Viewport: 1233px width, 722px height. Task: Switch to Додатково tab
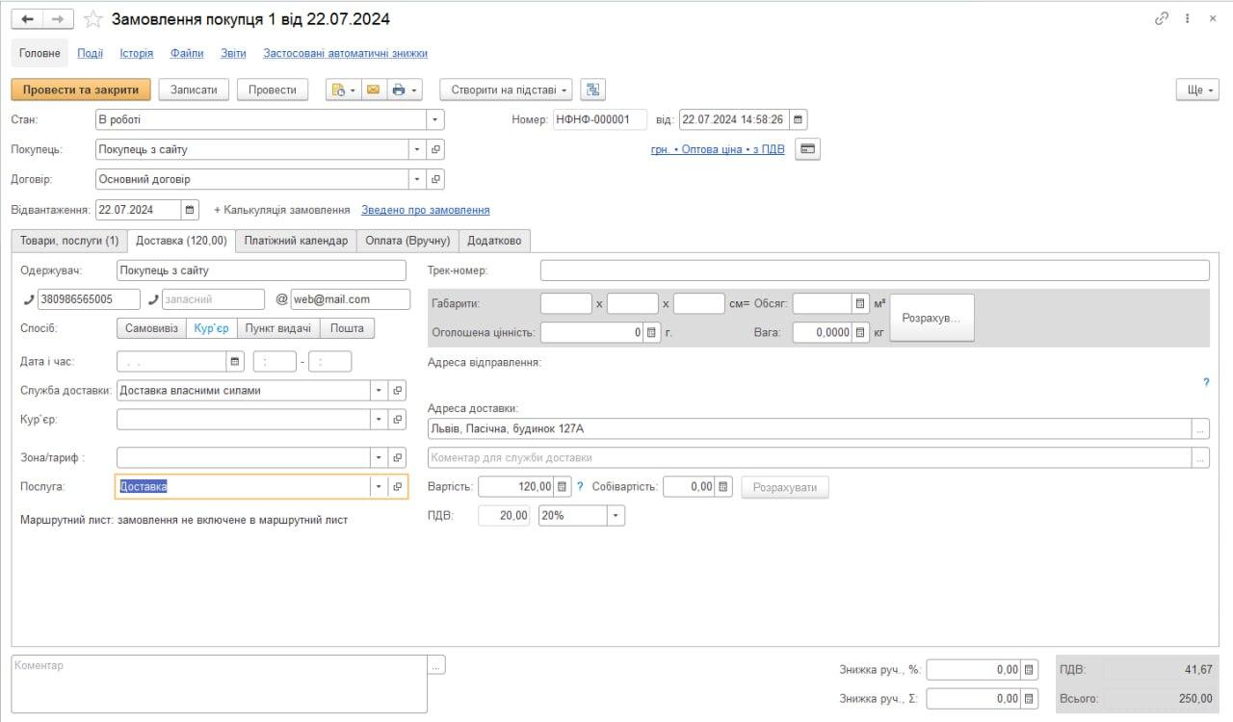tap(494, 241)
